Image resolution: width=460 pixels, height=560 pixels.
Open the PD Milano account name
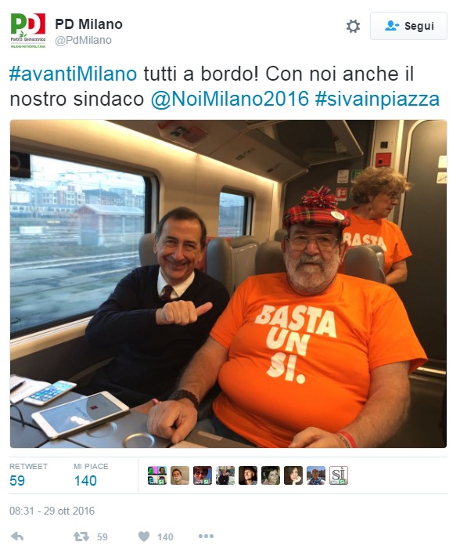pos(88,24)
